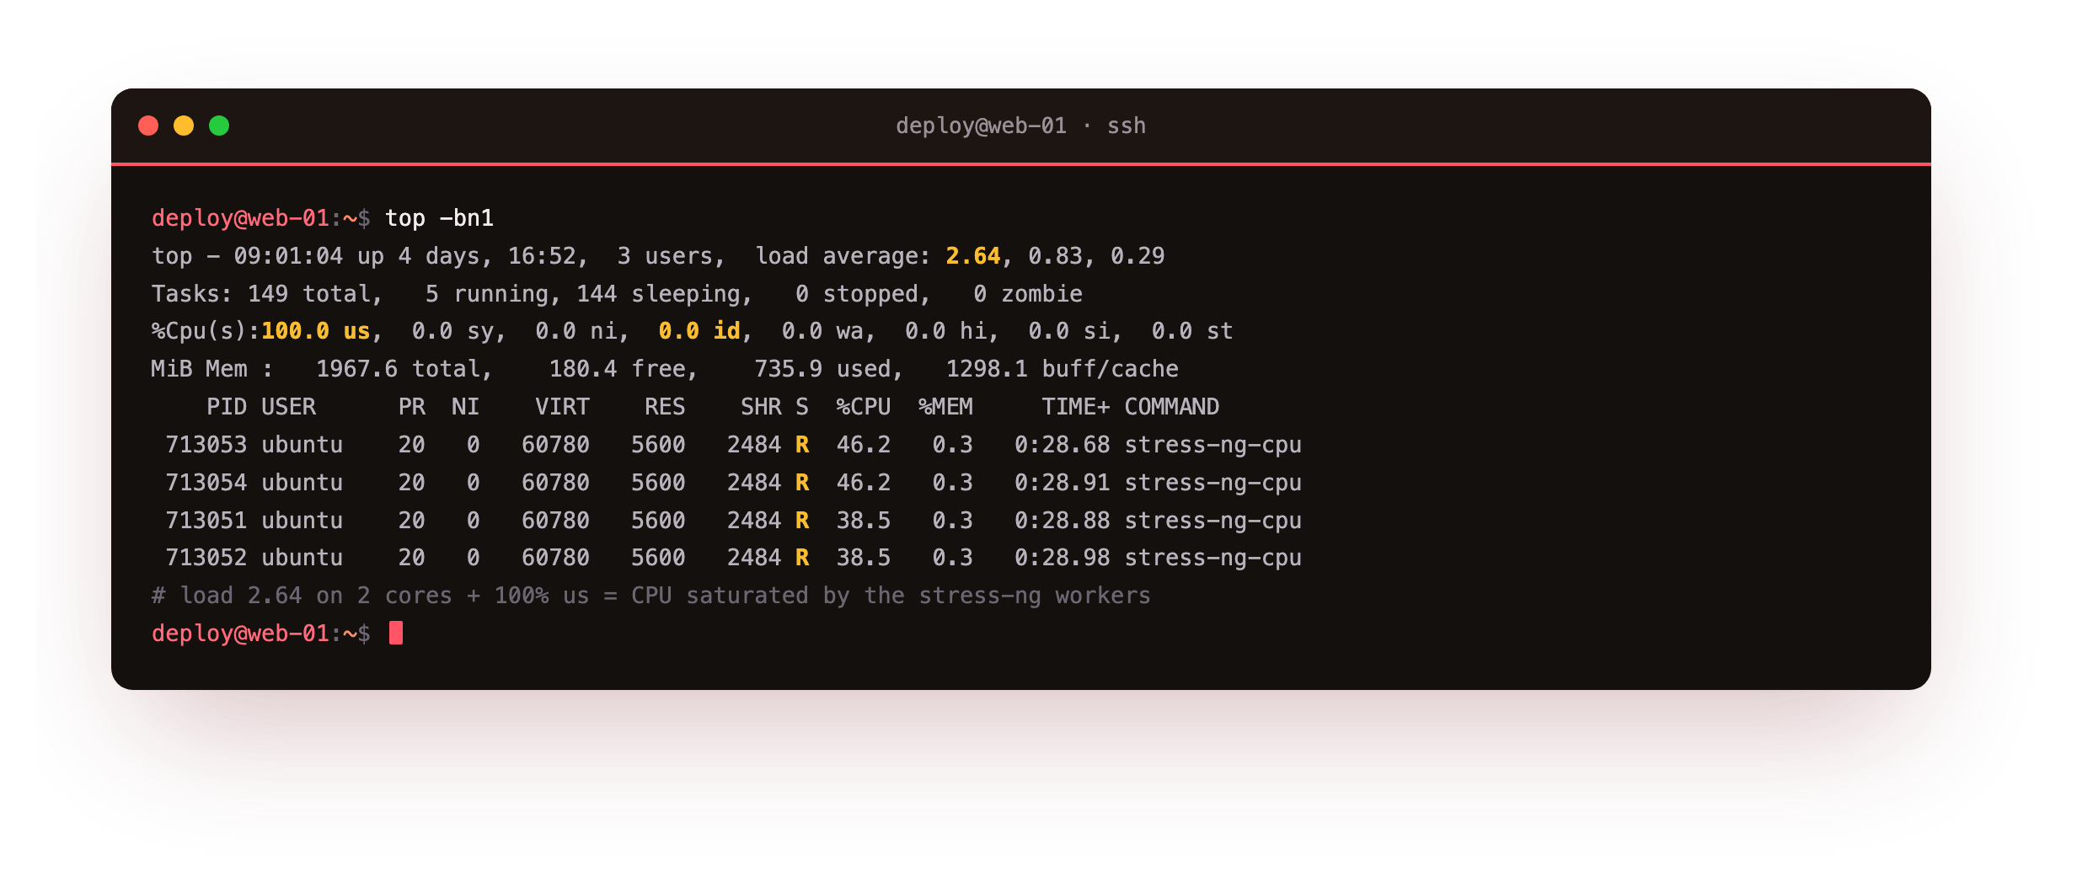This screenshot has height=893, width=2077.
Task: Click the cursor block at the last prompt
Action: coord(396,633)
